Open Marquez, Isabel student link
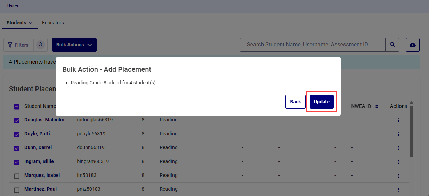This screenshot has height=196, width=429. [42, 175]
